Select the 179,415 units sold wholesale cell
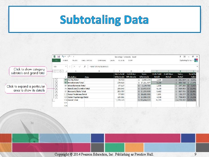Image resolution: width=209 pixels, height=157 pixels. coord(119,83)
